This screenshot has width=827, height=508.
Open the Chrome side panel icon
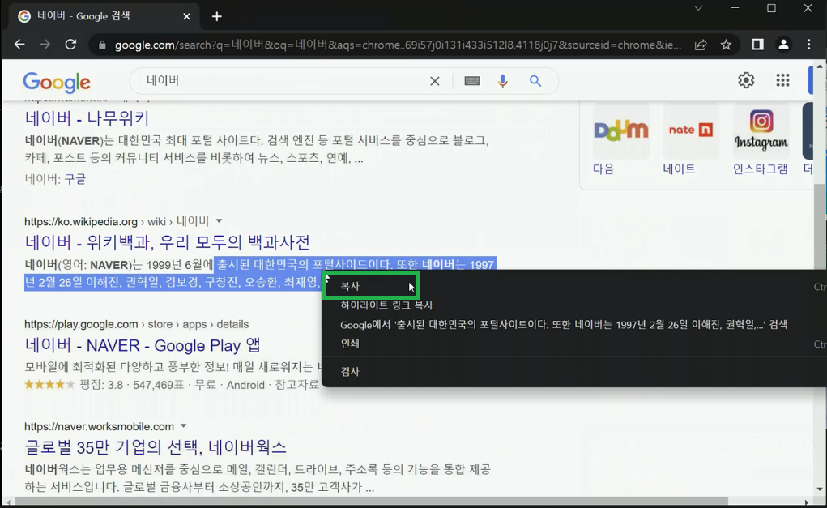tap(757, 45)
